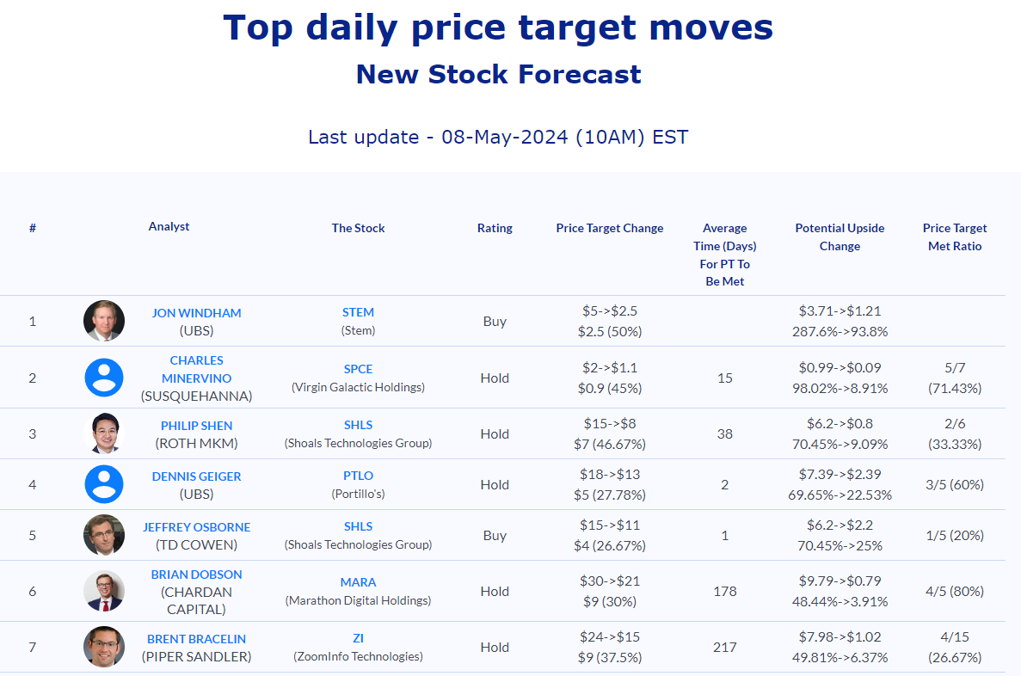Click Dennis Geiger's default avatar icon
The height and width of the screenshot is (676, 1021).
104,484
